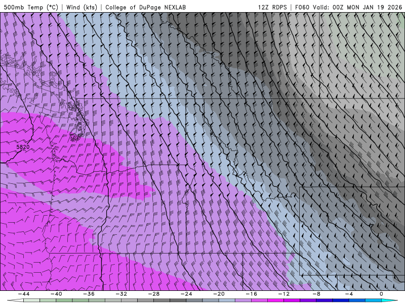Click the -12 colorbar tick label
Viewport: 405px width, 303px height.
(284, 294)
